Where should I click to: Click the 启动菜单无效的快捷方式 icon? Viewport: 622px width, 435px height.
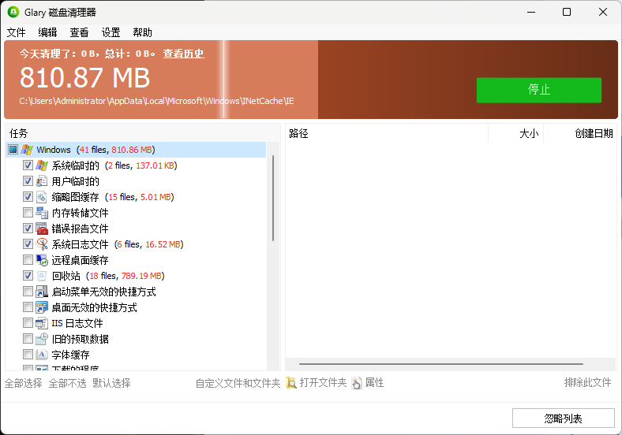click(42, 292)
